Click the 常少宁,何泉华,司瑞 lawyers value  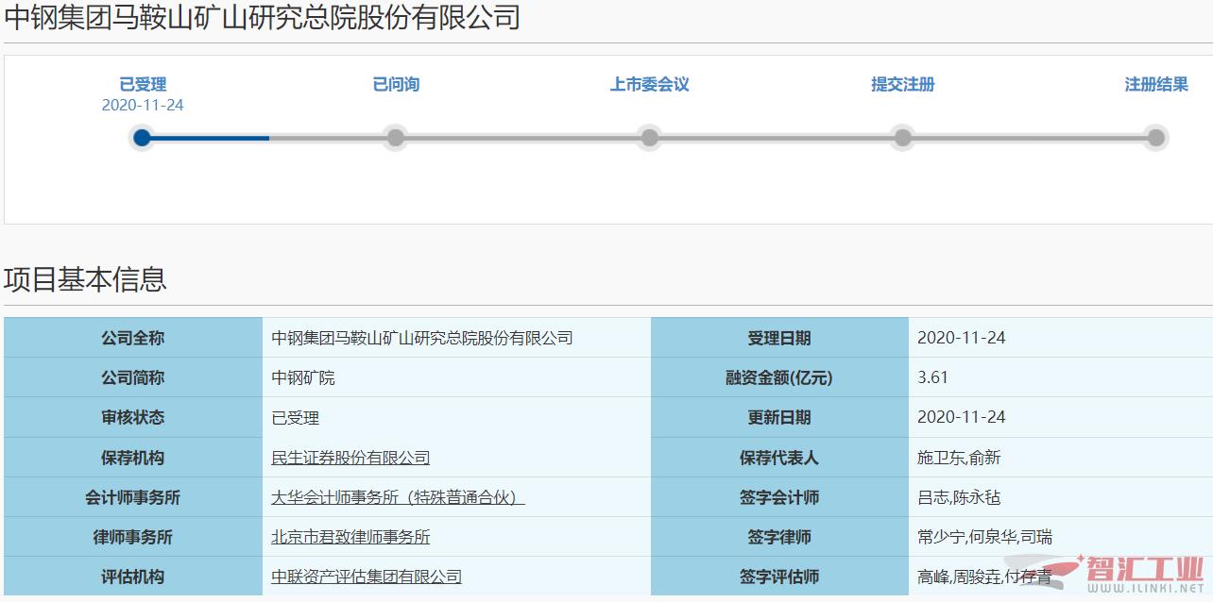984,537
